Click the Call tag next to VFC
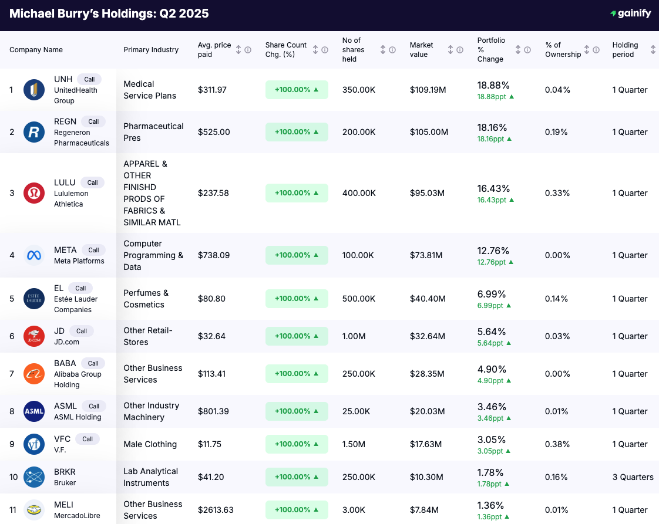This screenshot has height=524, width=659. pyautogui.click(x=88, y=439)
